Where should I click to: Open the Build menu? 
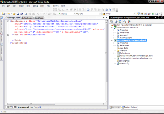click(28, 6)
